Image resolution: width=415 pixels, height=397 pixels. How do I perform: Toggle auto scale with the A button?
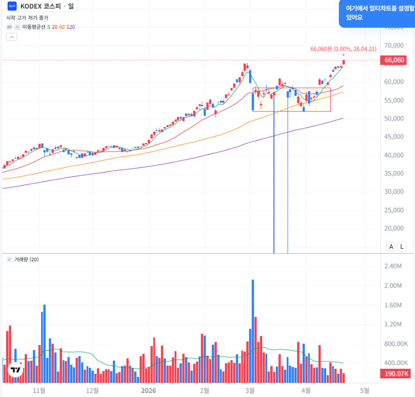[391, 247]
